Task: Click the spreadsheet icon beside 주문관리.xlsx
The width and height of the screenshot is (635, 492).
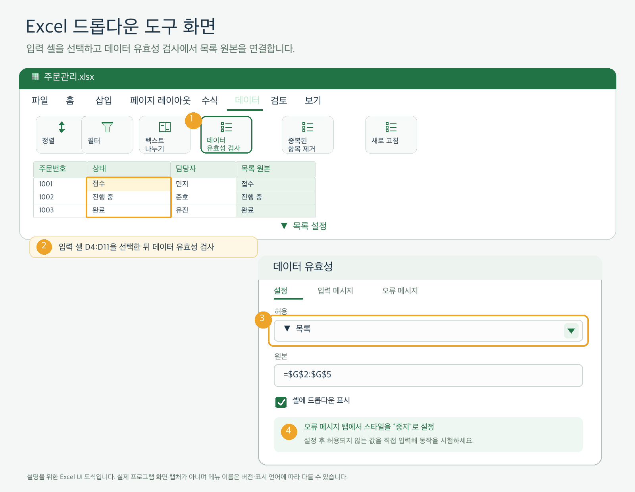Action: click(x=35, y=77)
